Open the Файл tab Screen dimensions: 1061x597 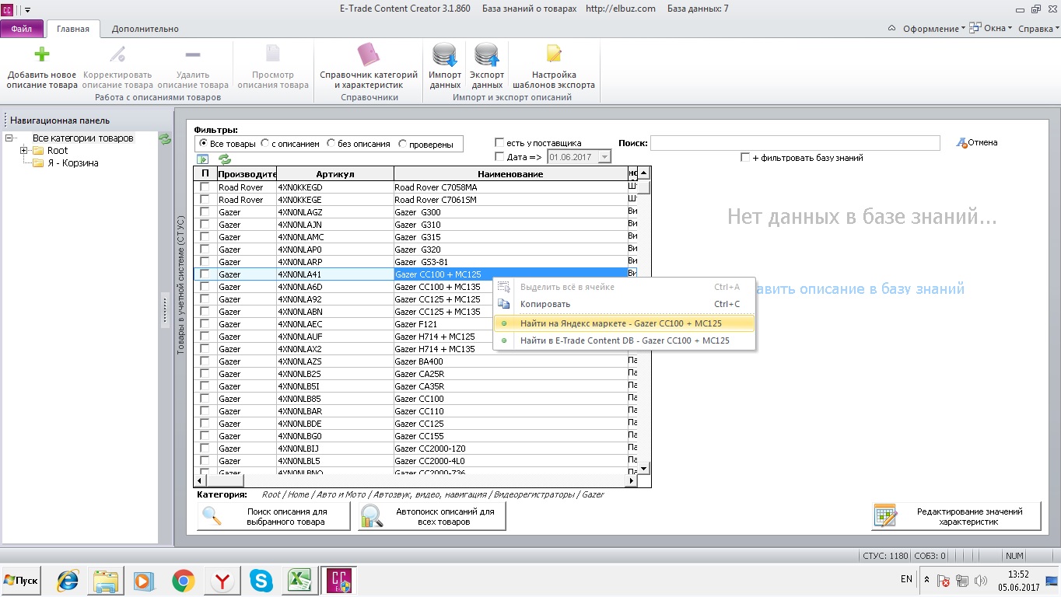pos(22,29)
